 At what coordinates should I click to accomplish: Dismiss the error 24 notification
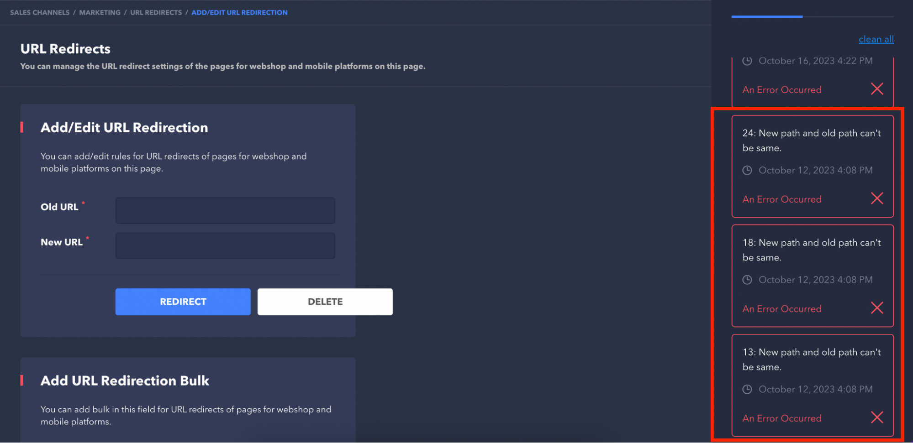point(876,198)
